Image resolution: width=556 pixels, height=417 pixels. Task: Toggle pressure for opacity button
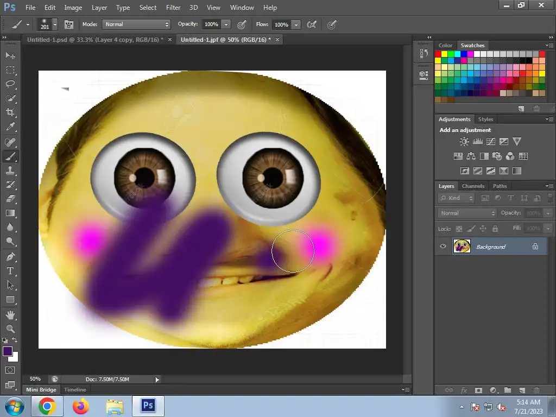[242, 24]
